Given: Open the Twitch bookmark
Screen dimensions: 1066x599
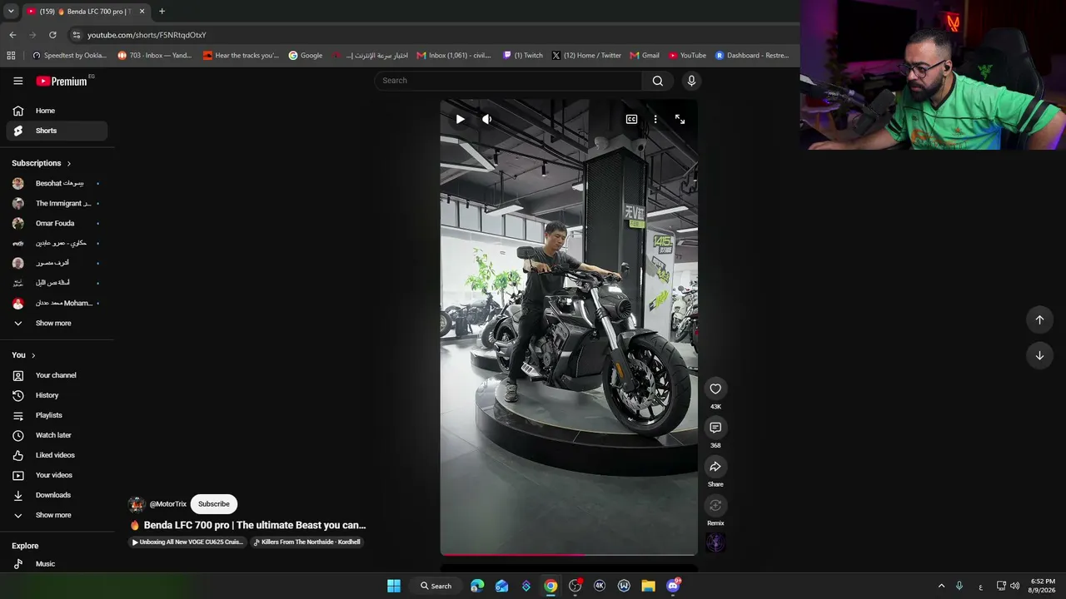Looking at the screenshot, I should point(523,56).
